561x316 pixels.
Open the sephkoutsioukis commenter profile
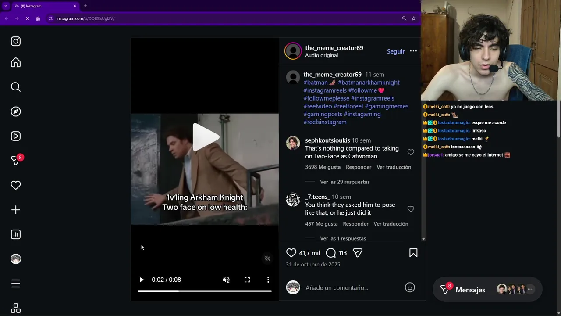click(x=327, y=140)
